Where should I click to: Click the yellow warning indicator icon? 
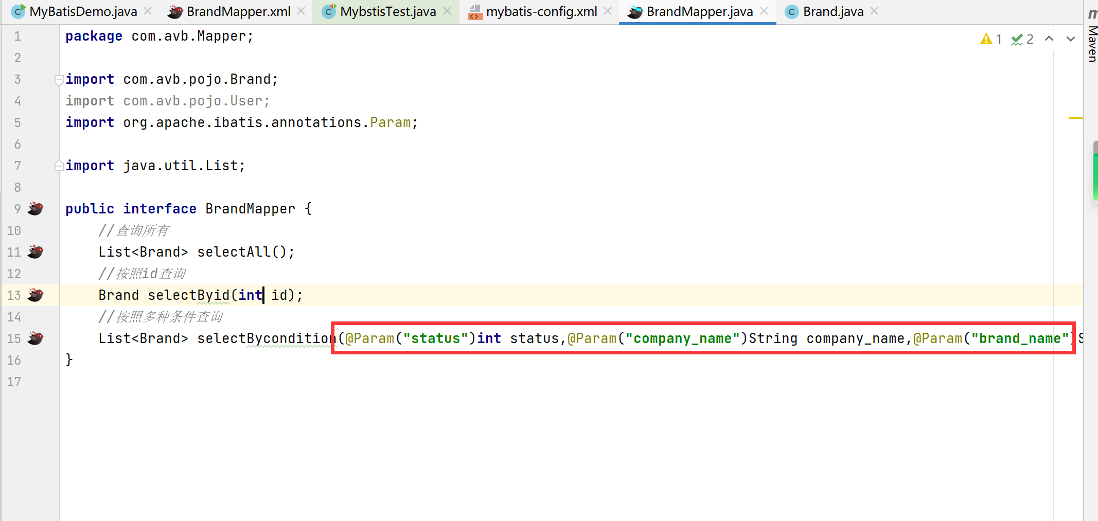coord(986,39)
